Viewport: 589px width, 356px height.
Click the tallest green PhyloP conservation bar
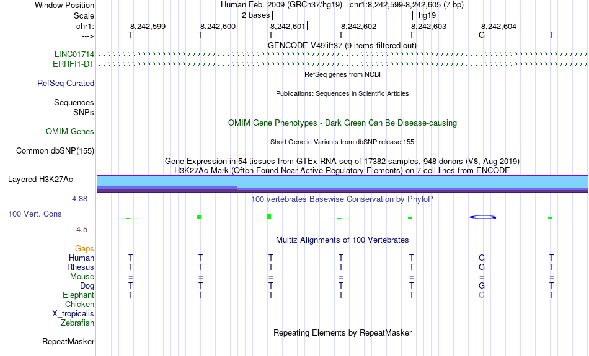(269, 215)
